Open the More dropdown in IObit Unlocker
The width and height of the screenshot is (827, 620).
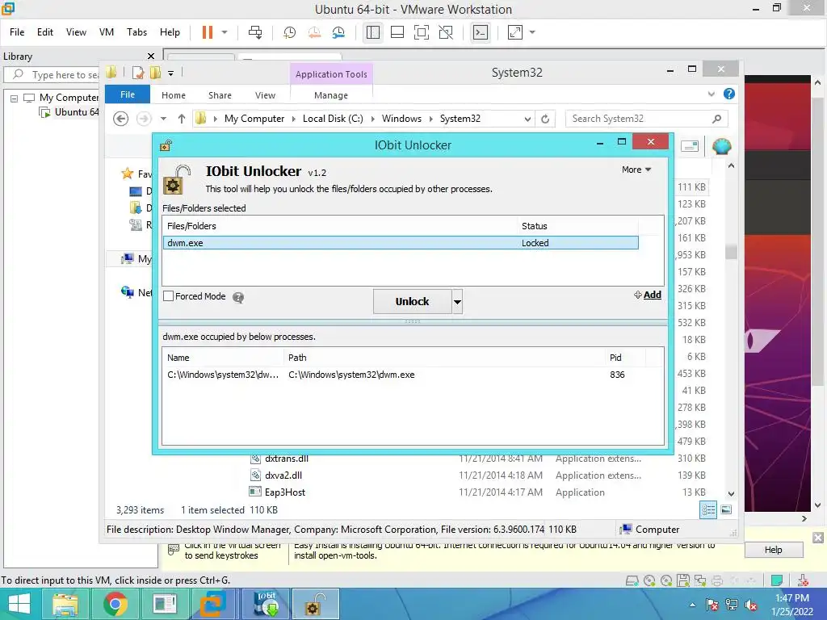coord(636,170)
